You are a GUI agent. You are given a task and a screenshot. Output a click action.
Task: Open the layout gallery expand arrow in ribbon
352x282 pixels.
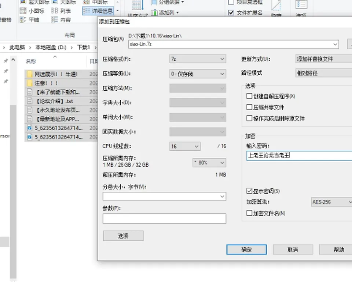click(117, 11)
